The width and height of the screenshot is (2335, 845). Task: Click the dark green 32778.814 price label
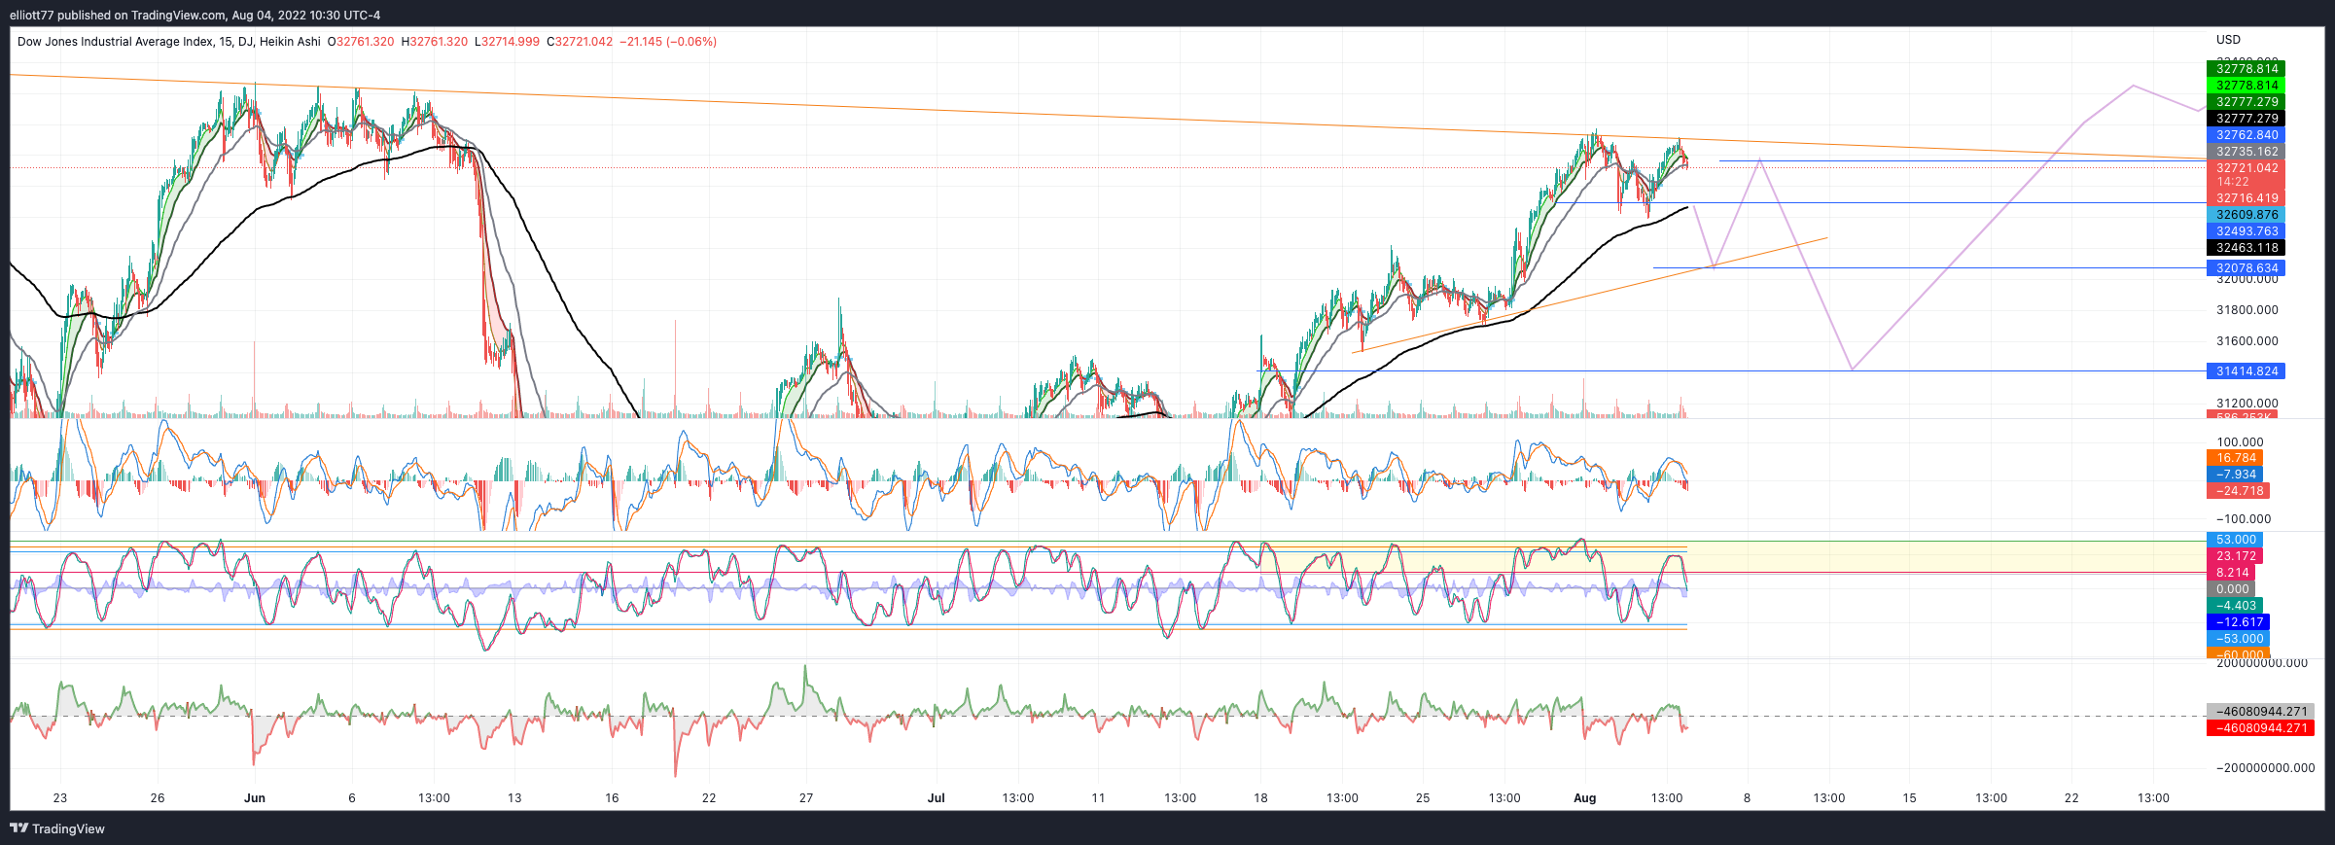coord(2247,69)
